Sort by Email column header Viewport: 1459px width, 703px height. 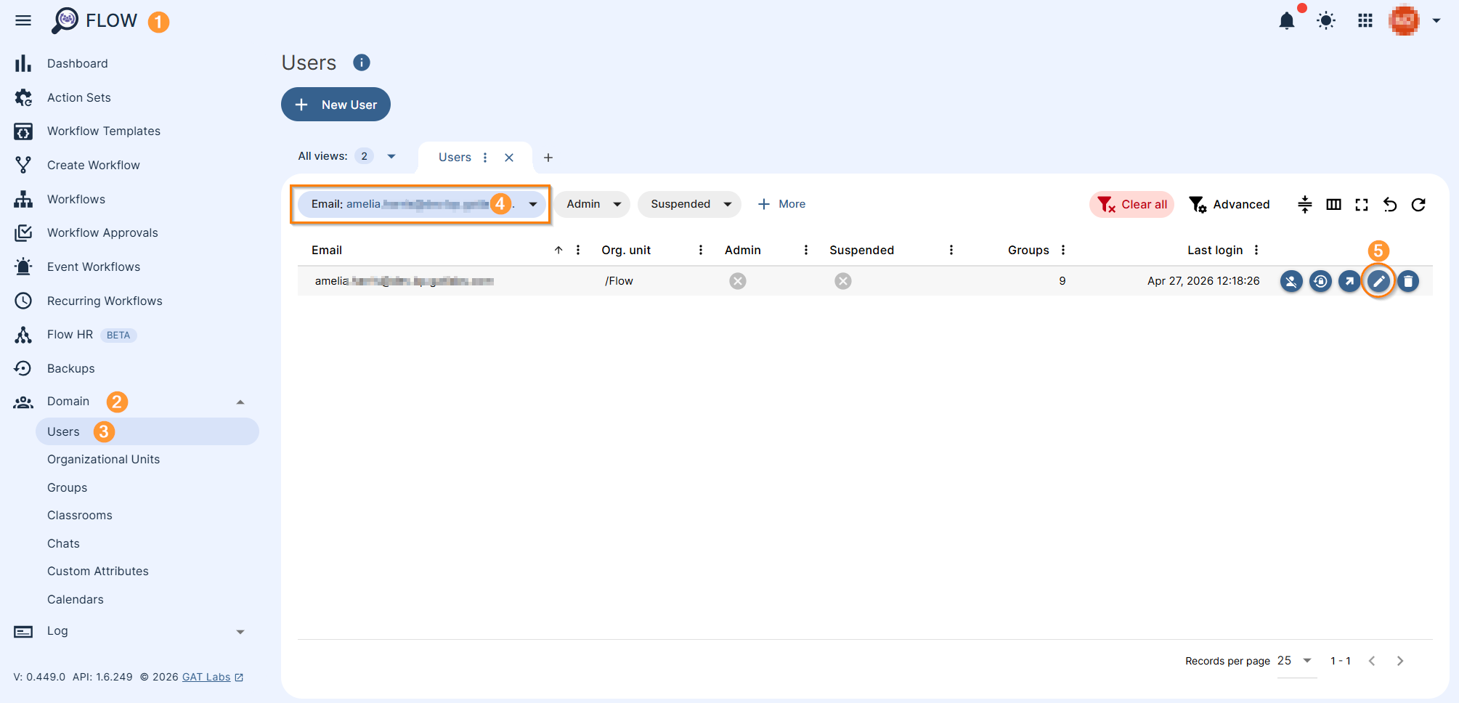327,250
